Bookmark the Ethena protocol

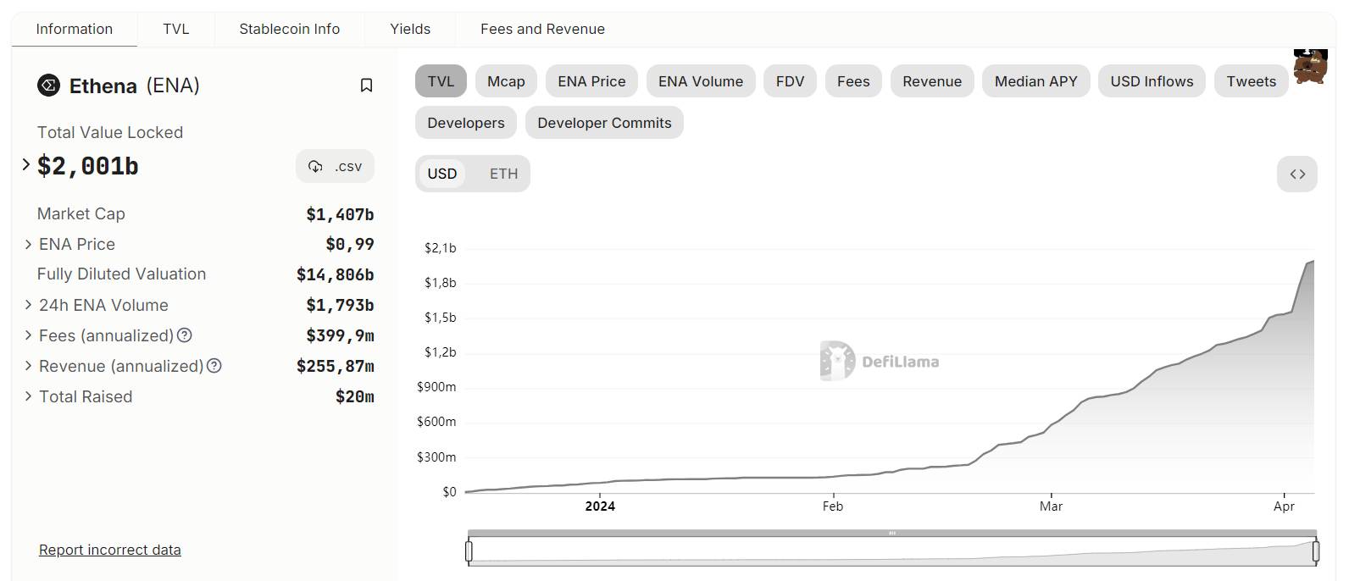[x=366, y=86]
